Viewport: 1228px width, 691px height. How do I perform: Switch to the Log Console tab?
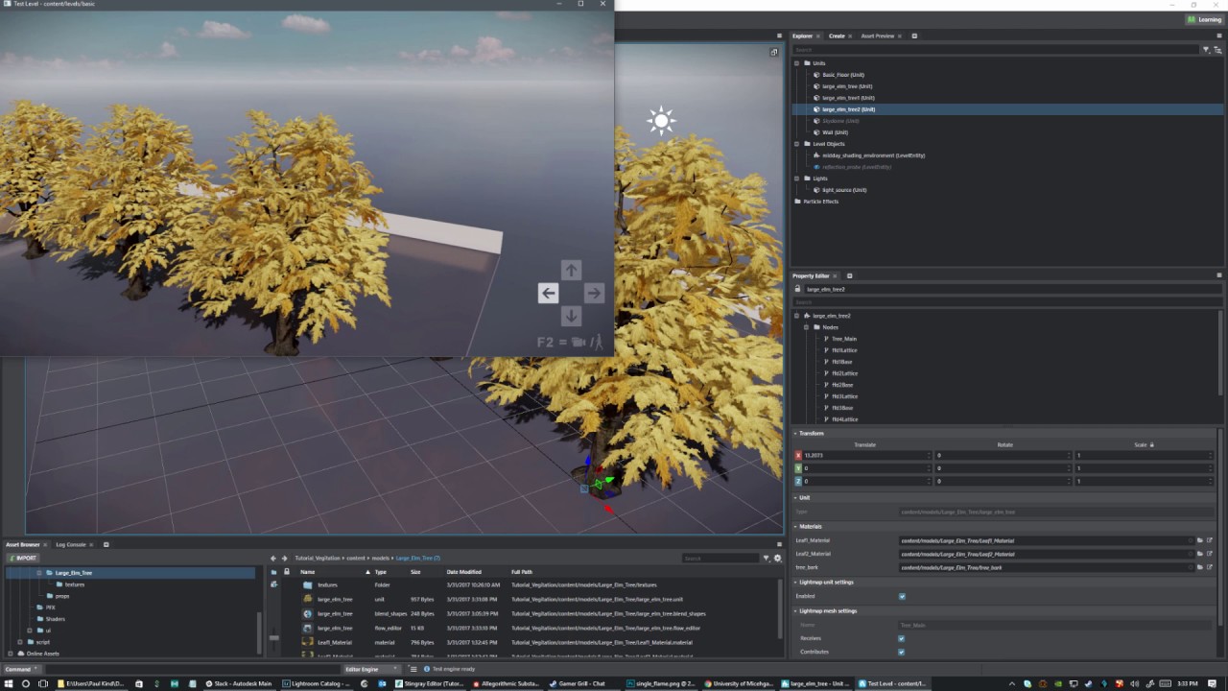73,544
